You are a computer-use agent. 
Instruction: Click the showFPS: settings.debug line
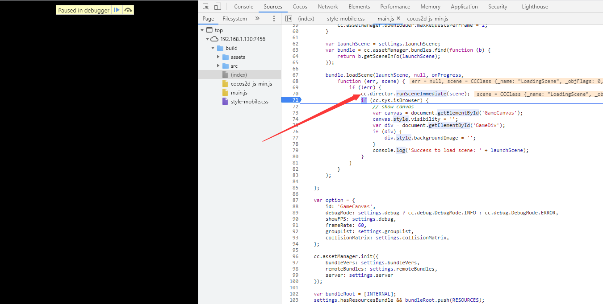click(361, 219)
